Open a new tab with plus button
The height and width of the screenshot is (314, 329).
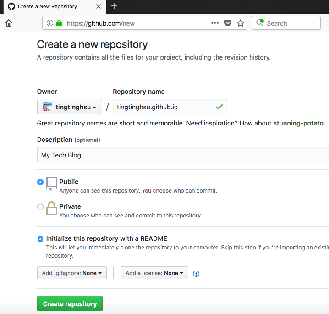114,6
